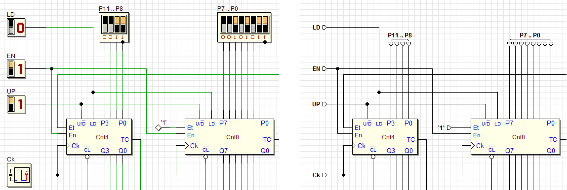Click the P11 .. P8 bus label on right
This screenshot has width=567, height=190.
[400, 35]
